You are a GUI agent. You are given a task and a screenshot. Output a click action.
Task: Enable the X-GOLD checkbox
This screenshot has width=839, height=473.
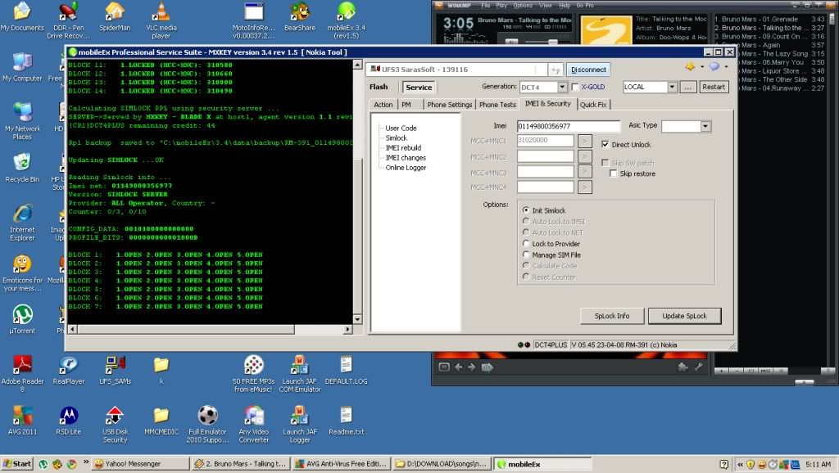pyautogui.click(x=575, y=87)
